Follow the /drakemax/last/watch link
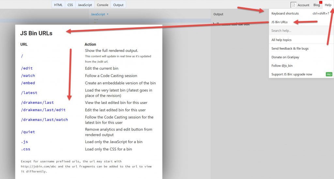 coord(44,120)
